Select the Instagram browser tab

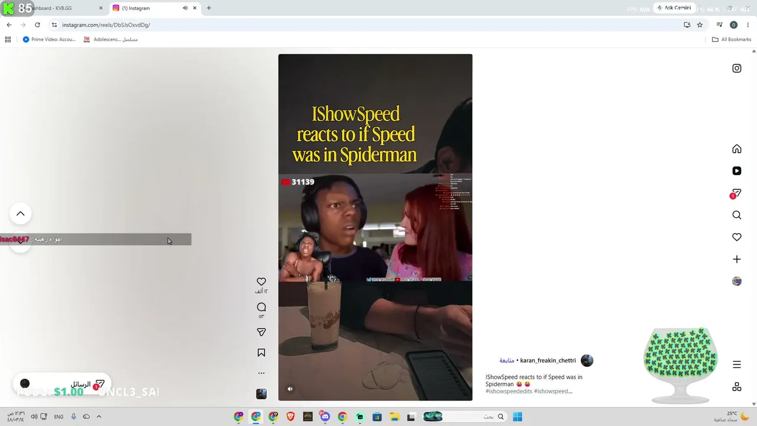[x=155, y=8]
